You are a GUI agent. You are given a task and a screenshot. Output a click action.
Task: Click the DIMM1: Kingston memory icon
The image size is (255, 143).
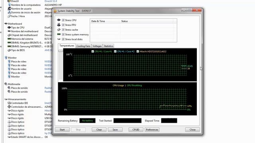[9, 43]
